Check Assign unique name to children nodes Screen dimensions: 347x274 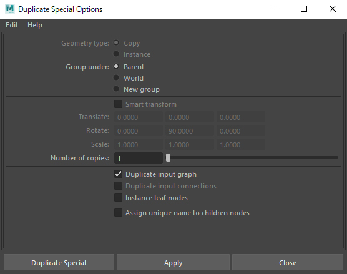pos(118,213)
